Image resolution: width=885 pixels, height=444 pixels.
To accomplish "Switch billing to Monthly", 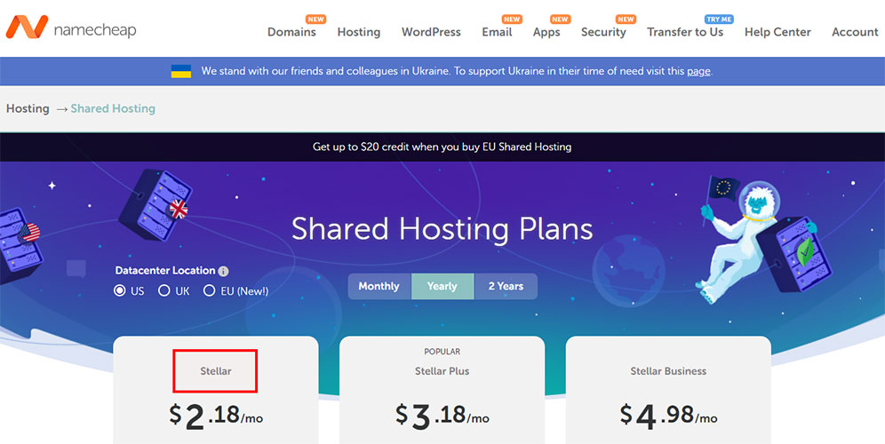I will coord(379,287).
